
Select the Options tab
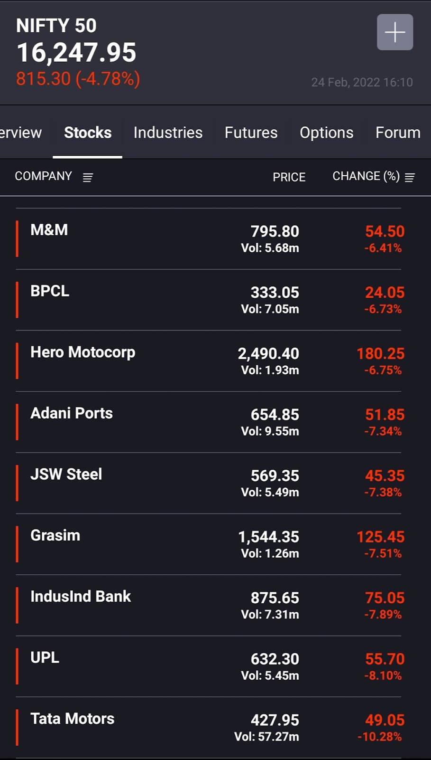click(x=326, y=133)
